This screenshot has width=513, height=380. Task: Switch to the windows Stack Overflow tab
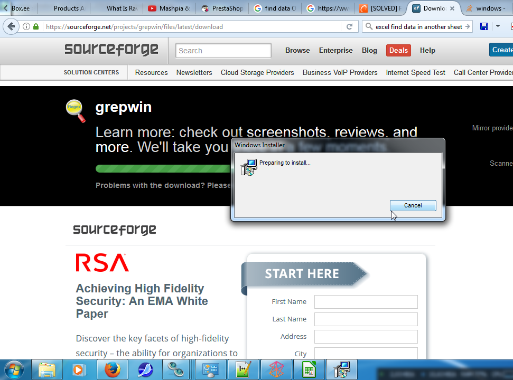tap(488, 8)
